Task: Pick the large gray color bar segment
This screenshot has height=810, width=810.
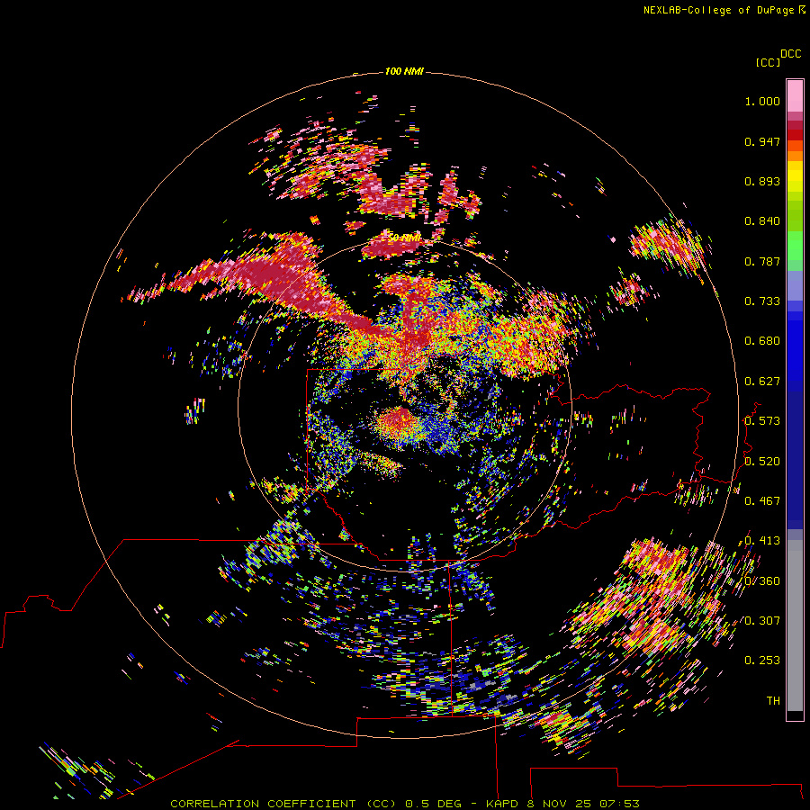Action: click(795, 630)
